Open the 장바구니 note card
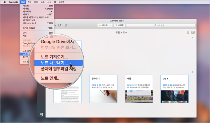The width and height of the screenshot is (210, 123). point(103,89)
